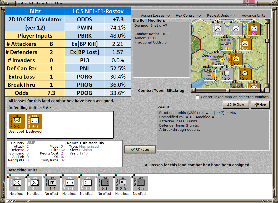Click the map horizontal scrollbar thumb
This screenshot has height=203, width=278.
point(227,90)
